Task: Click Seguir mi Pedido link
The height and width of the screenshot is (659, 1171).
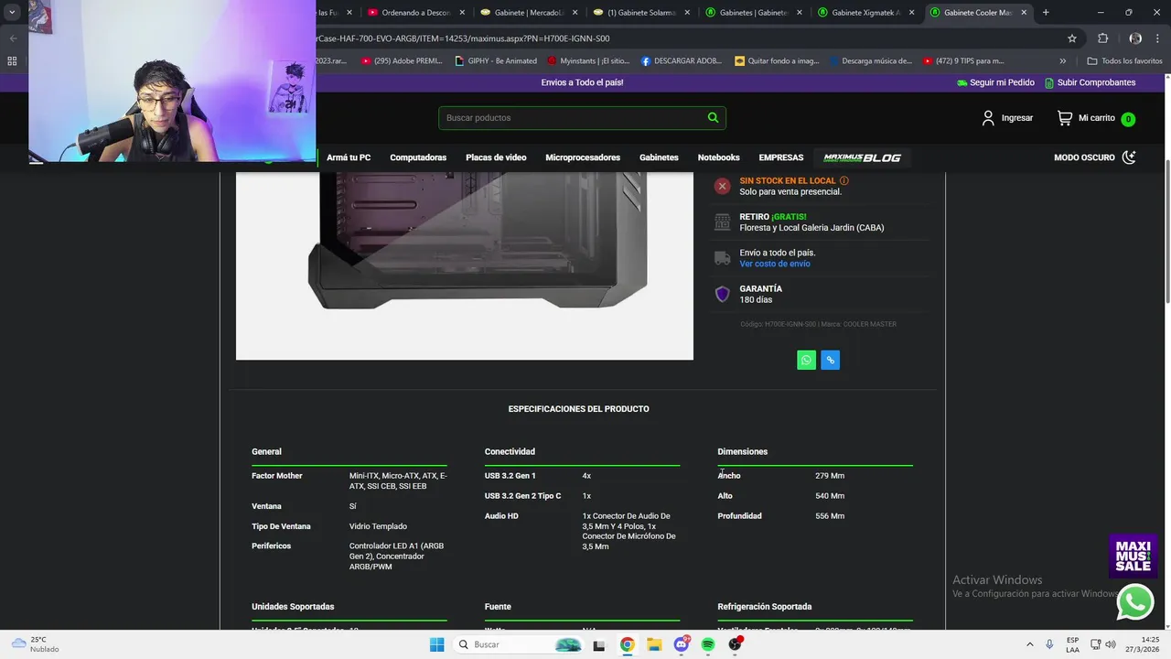Action: (995, 82)
